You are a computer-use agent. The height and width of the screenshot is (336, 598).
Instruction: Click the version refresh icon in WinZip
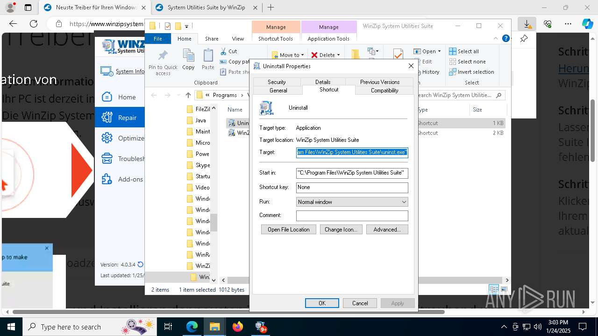point(140,265)
